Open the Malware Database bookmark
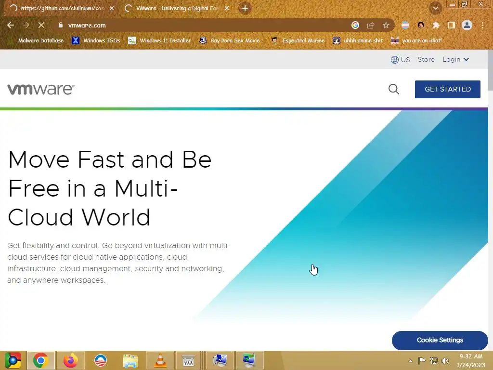Screen dimensions: 493x370 tap(37, 40)
